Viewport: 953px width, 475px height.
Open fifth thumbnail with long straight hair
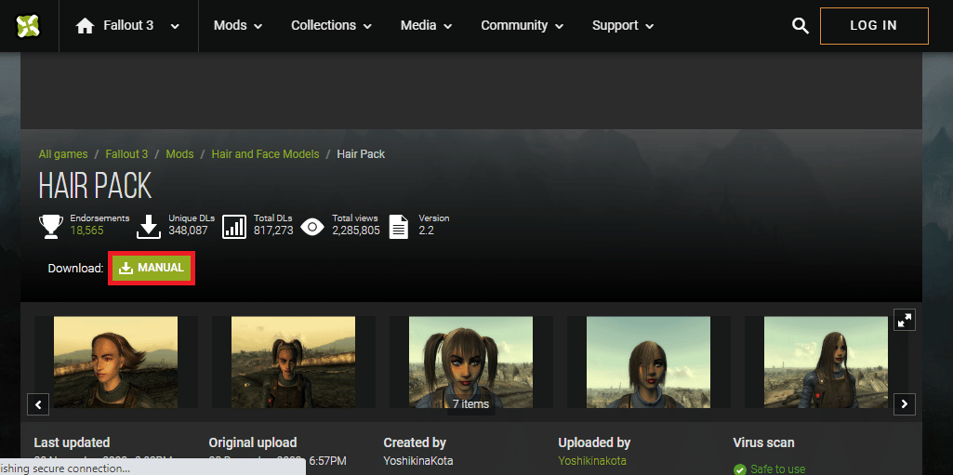pos(826,362)
